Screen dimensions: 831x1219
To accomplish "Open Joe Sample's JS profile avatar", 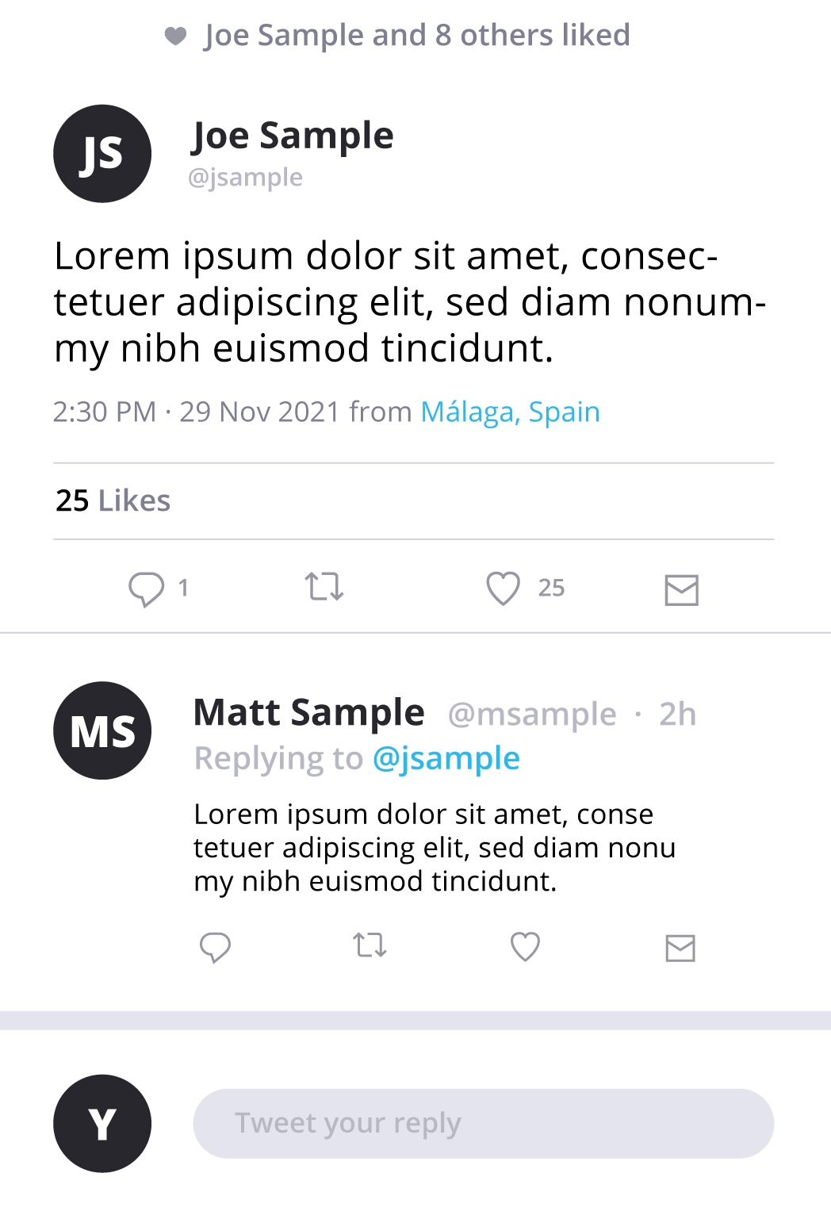I will (x=102, y=154).
